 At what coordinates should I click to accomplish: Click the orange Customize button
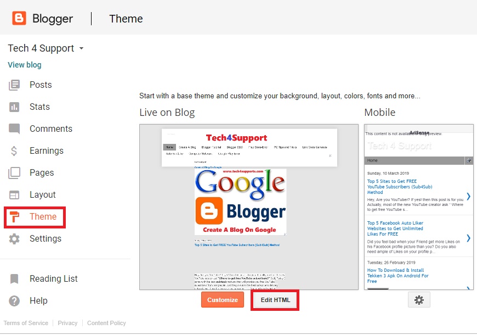pos(223,300)
